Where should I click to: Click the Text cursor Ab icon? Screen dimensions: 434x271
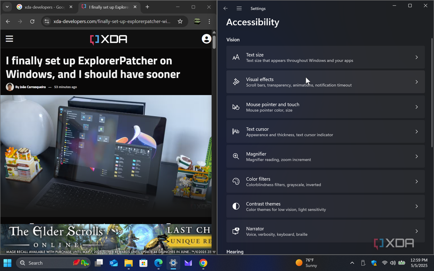point(236,132)
